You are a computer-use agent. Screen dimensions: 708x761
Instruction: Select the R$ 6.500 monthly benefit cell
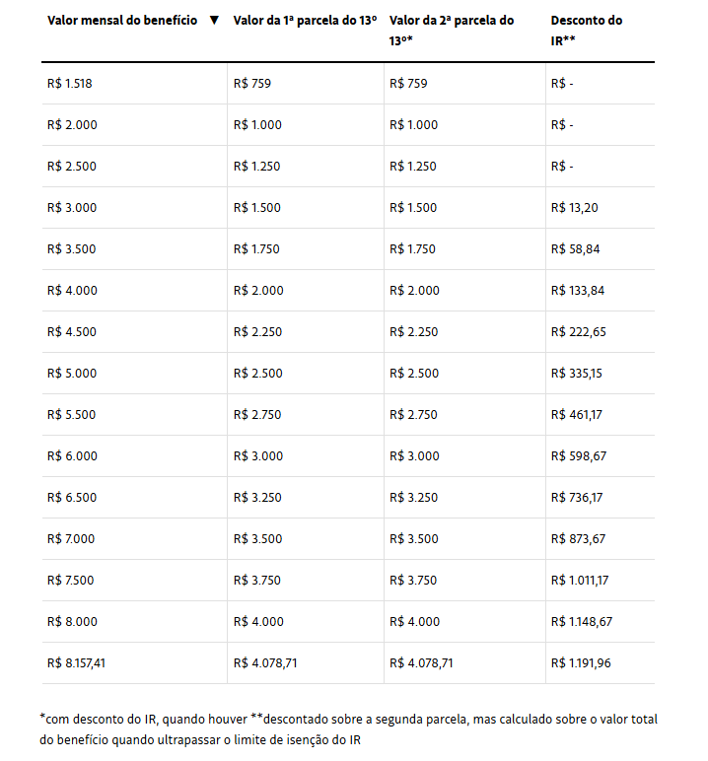(72, 498)
